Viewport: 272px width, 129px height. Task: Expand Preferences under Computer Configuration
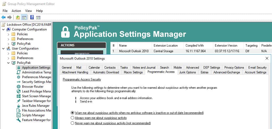(x=8, y=39)
